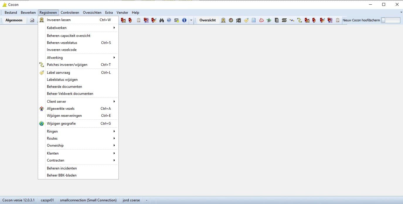Expand the Routes submenu
Screen dimensions: 403x204
(78, 138)
